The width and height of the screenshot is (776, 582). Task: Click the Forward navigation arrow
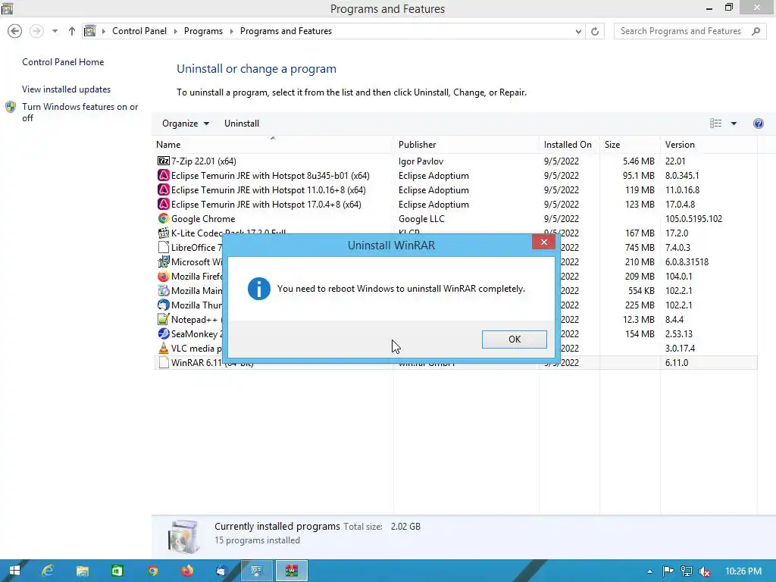[36, 31]
